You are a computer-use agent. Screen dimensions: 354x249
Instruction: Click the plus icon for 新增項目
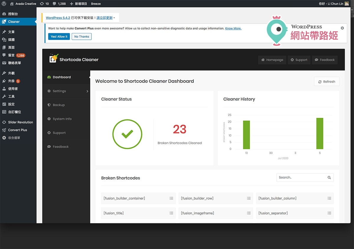pos(71,4)
